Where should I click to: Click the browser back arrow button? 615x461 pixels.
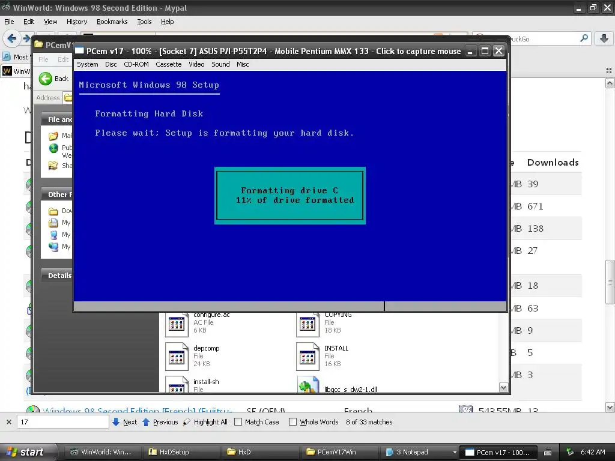(11, 38)
